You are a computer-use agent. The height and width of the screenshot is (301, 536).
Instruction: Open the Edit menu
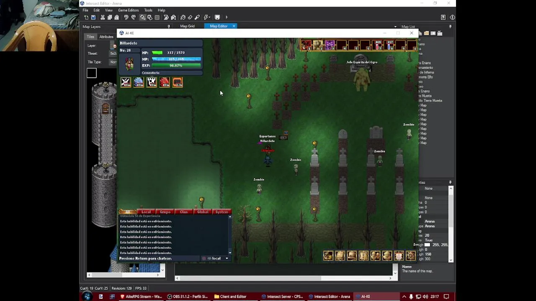click(97, 10)
